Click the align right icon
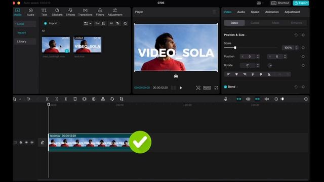Viewport: 324px width, 182px height. [x=245, y=74]
